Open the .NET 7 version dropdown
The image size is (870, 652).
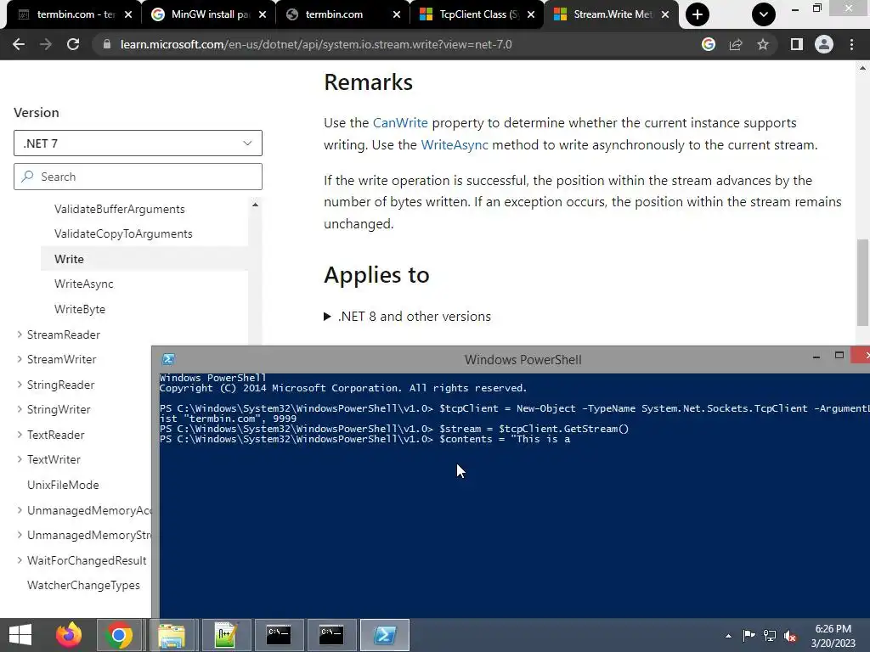click(138, 143)
